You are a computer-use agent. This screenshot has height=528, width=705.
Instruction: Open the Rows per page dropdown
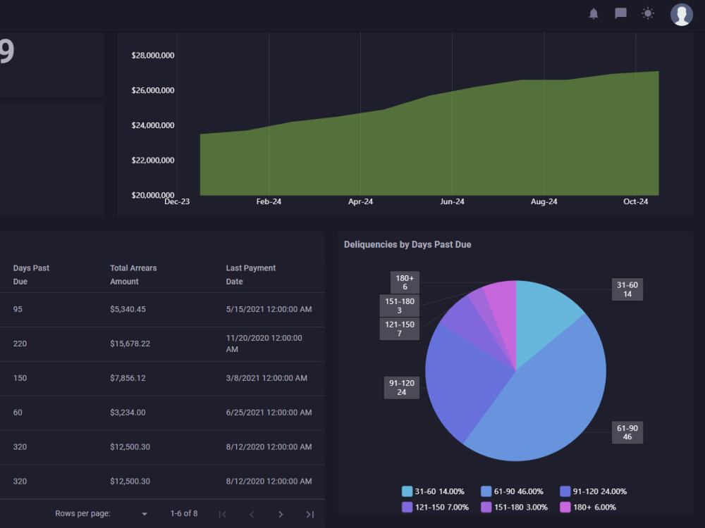pos(144,514)
